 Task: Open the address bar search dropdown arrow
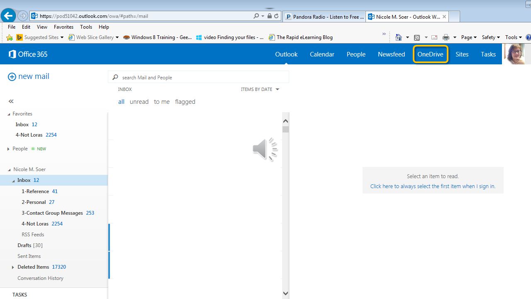coord(263,16)
